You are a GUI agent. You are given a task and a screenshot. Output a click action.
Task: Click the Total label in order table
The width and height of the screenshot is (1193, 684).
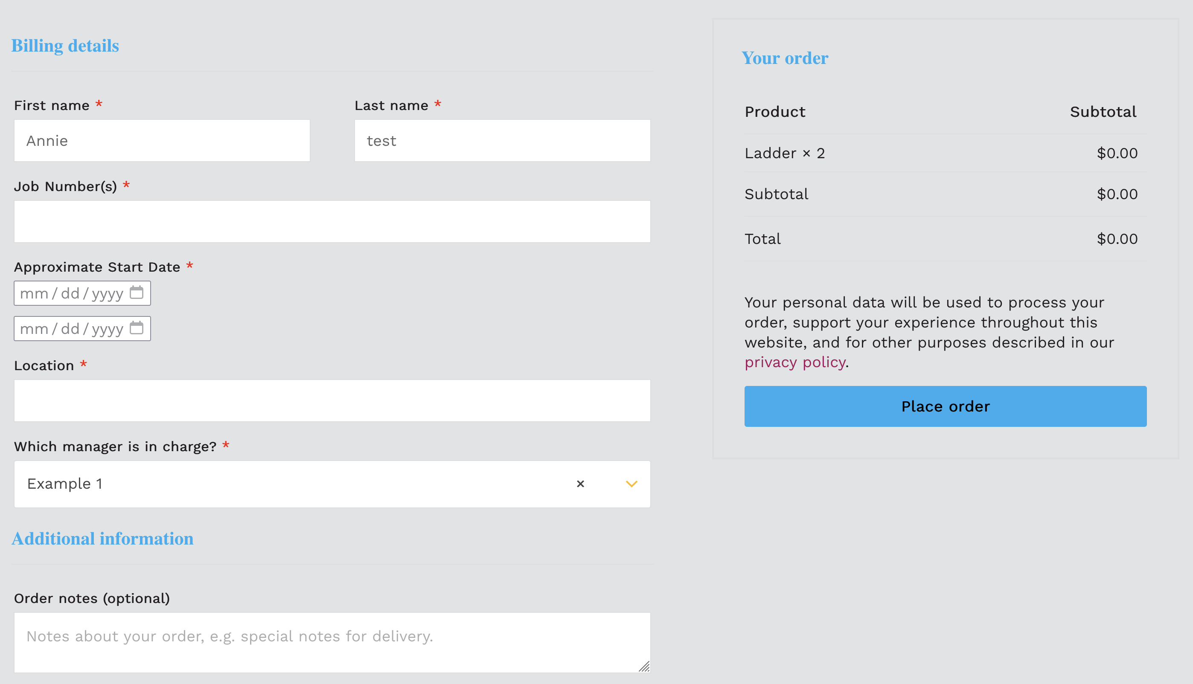[x=762, y=239]
